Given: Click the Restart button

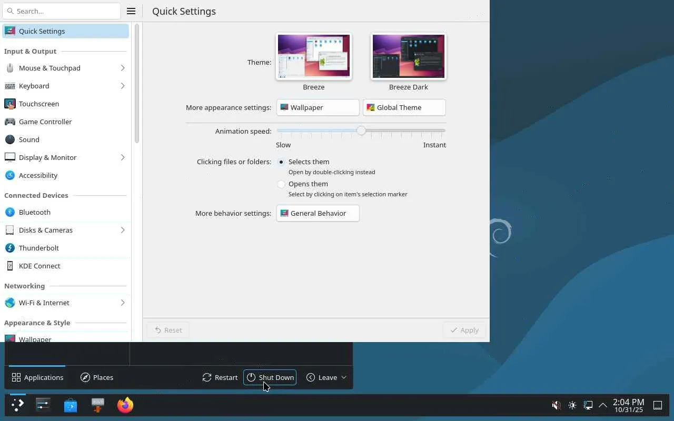Looking at the screenshot, I should tap(220, 377).
